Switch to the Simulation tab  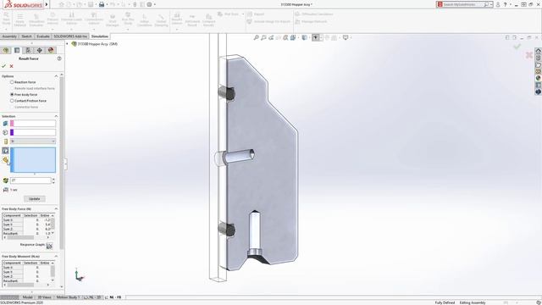100,36
